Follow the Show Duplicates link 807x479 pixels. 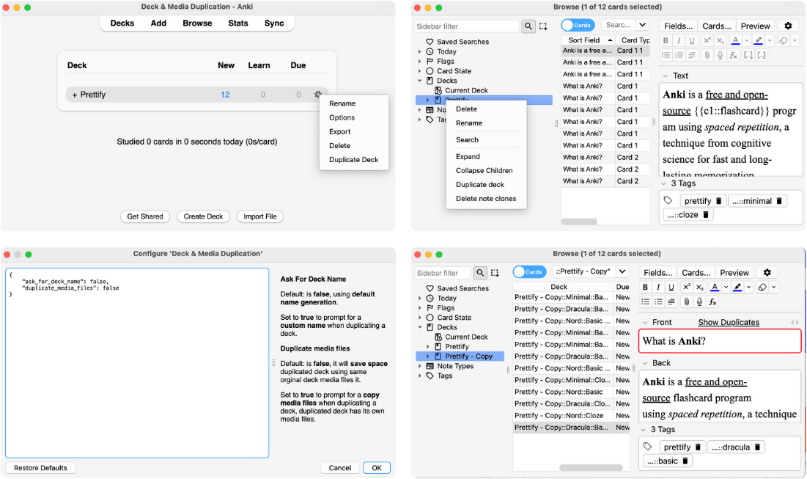728,323
